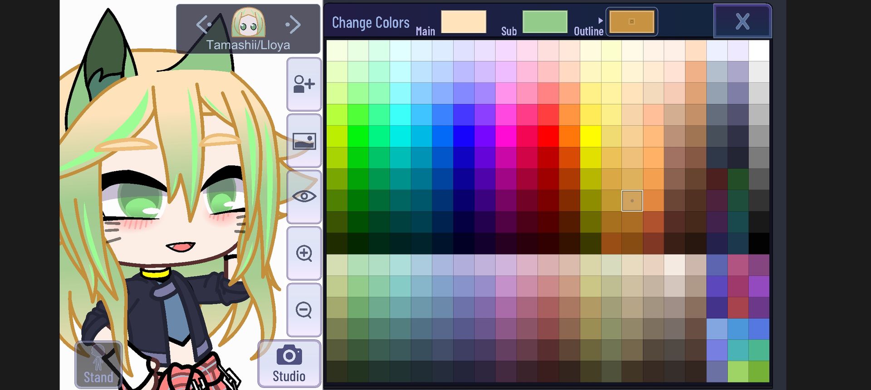Zoom out with the magnifier minus icon

(304, 310)
